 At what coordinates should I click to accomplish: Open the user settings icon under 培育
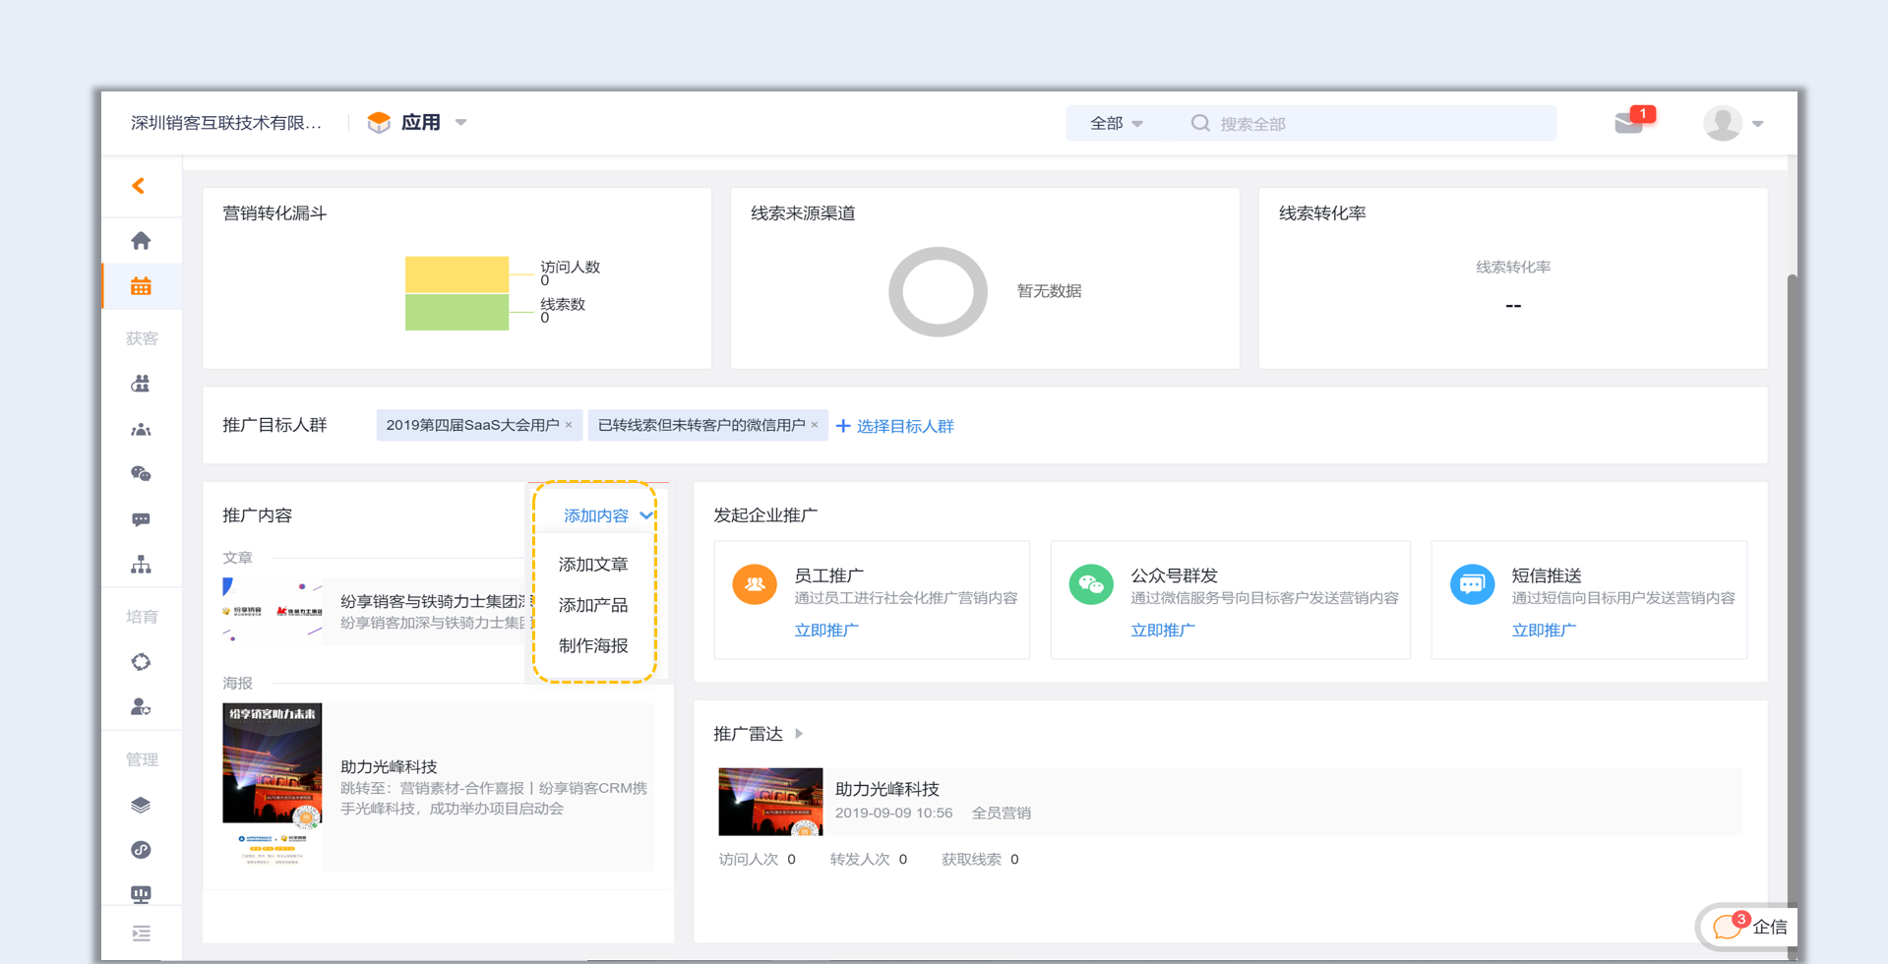click(141, 707)
